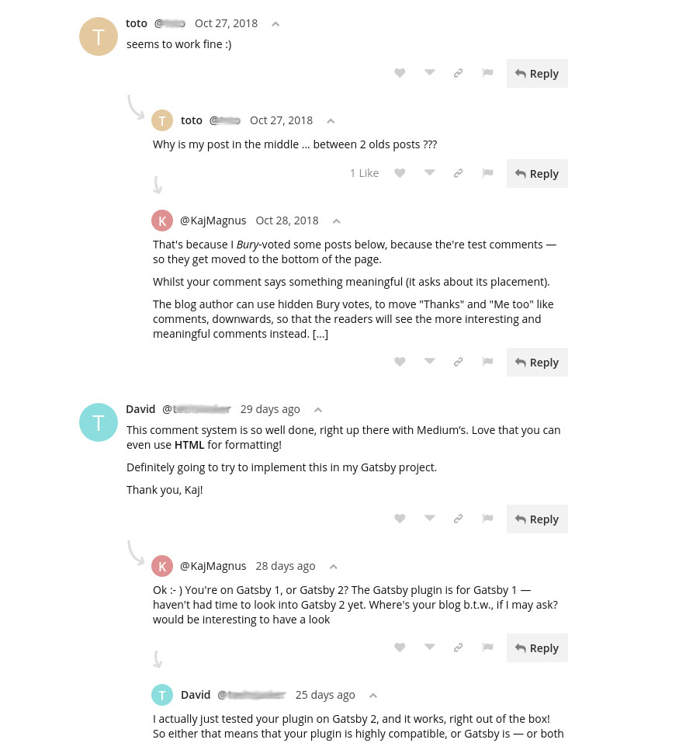Like toto's "seems to work fine" comment
The width and height of the screenshot is (686, 743).
click(400, 73)
